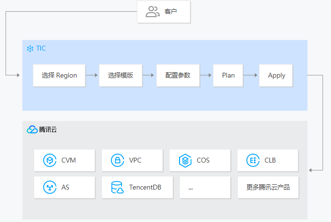Click the 客户 customer box
Viewport: 331px width, 222px height.
164,12
